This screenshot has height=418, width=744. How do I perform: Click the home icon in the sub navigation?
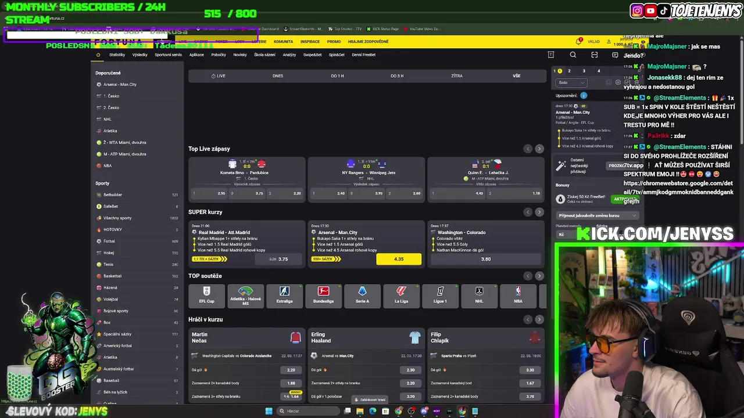coord(98,55)
